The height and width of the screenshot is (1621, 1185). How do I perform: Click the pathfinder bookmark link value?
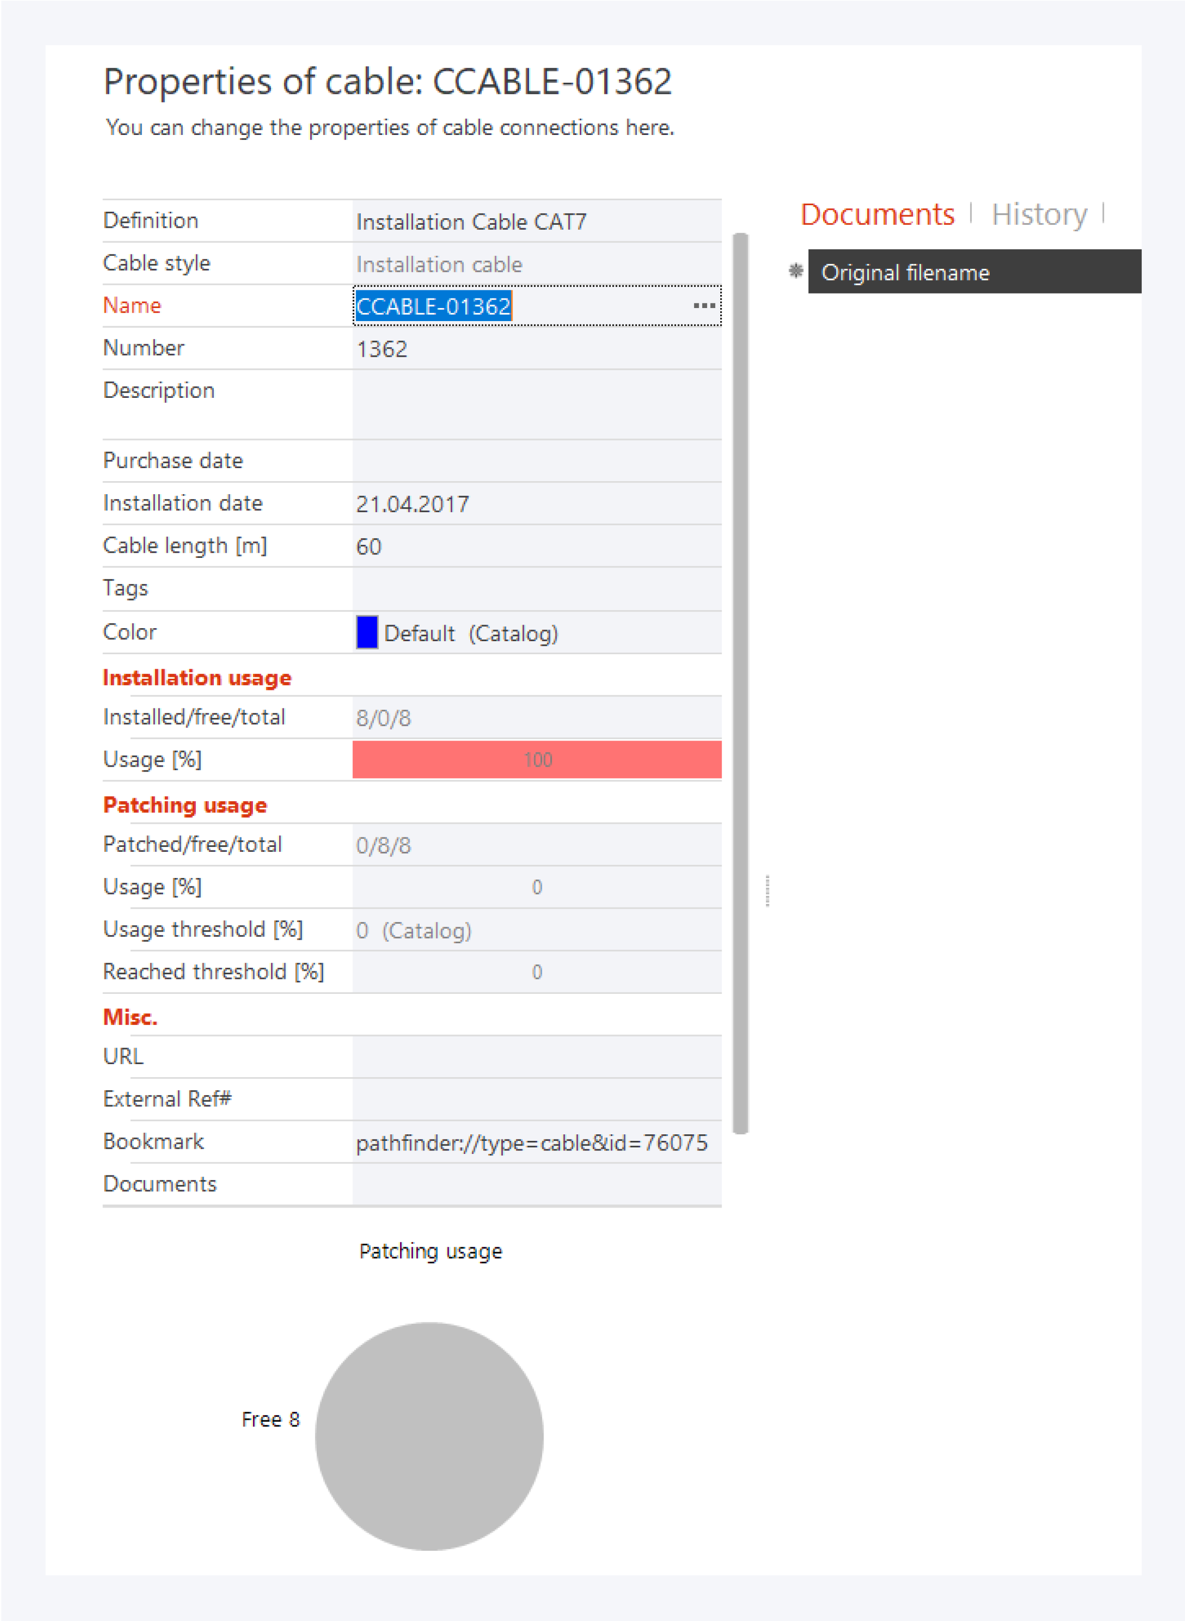click(532, 1143)
